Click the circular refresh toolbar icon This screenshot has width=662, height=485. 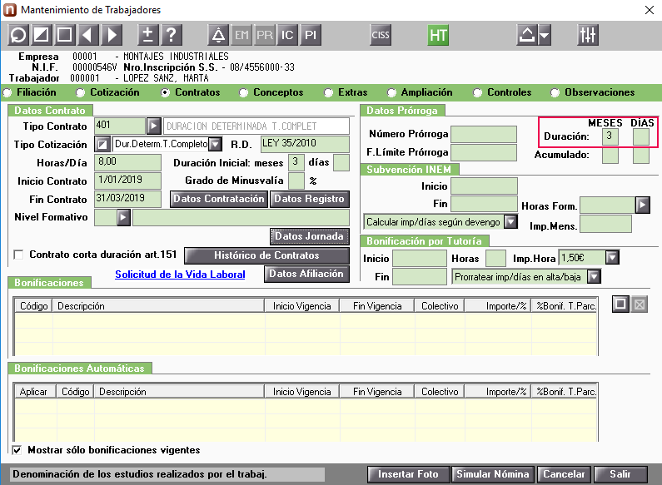point(18,35)
